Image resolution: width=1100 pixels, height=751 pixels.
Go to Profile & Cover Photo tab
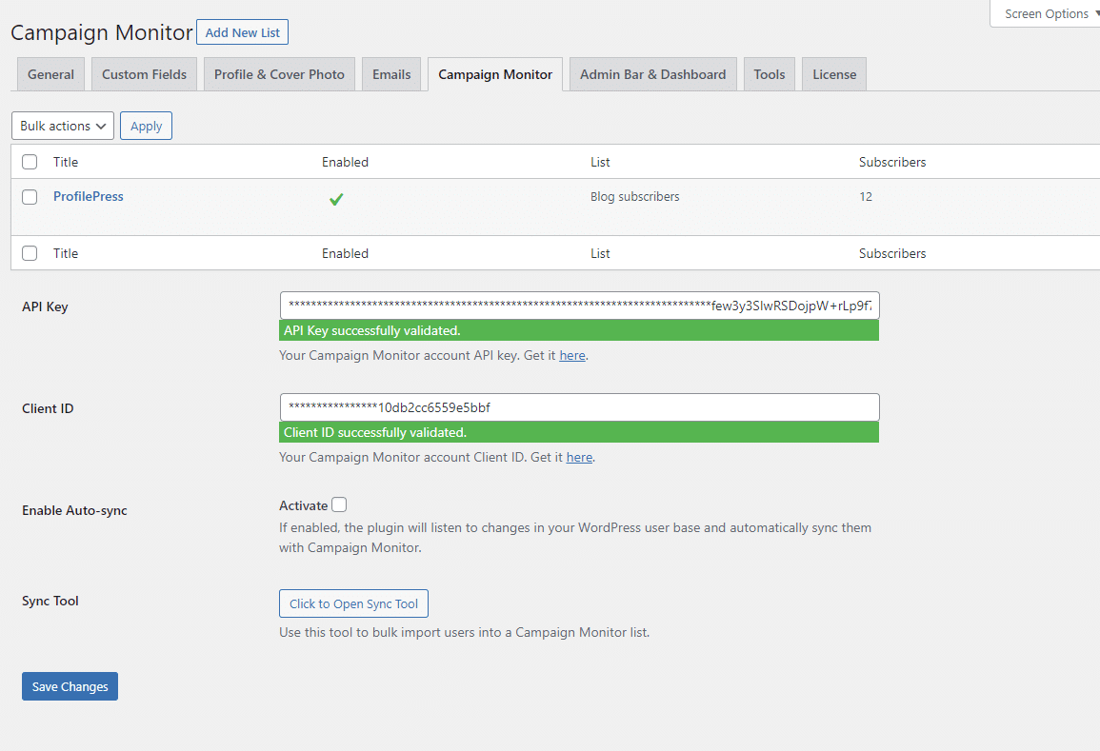point(279,74)
